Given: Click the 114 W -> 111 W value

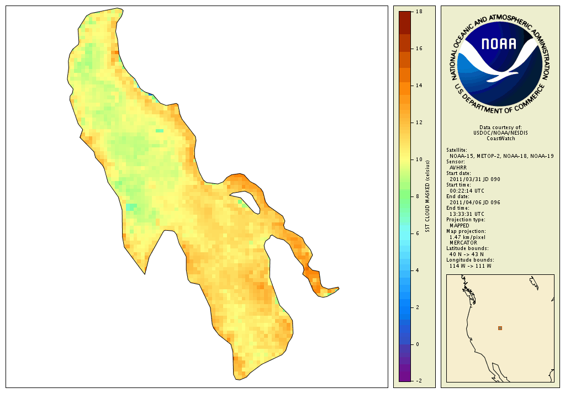Looking at the screenshot, I should click(x=470, y=266).
